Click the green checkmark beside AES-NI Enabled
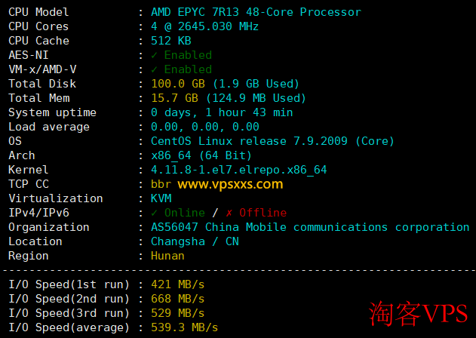The height and width of the screenshot is (338, 476). pos(155,55)
